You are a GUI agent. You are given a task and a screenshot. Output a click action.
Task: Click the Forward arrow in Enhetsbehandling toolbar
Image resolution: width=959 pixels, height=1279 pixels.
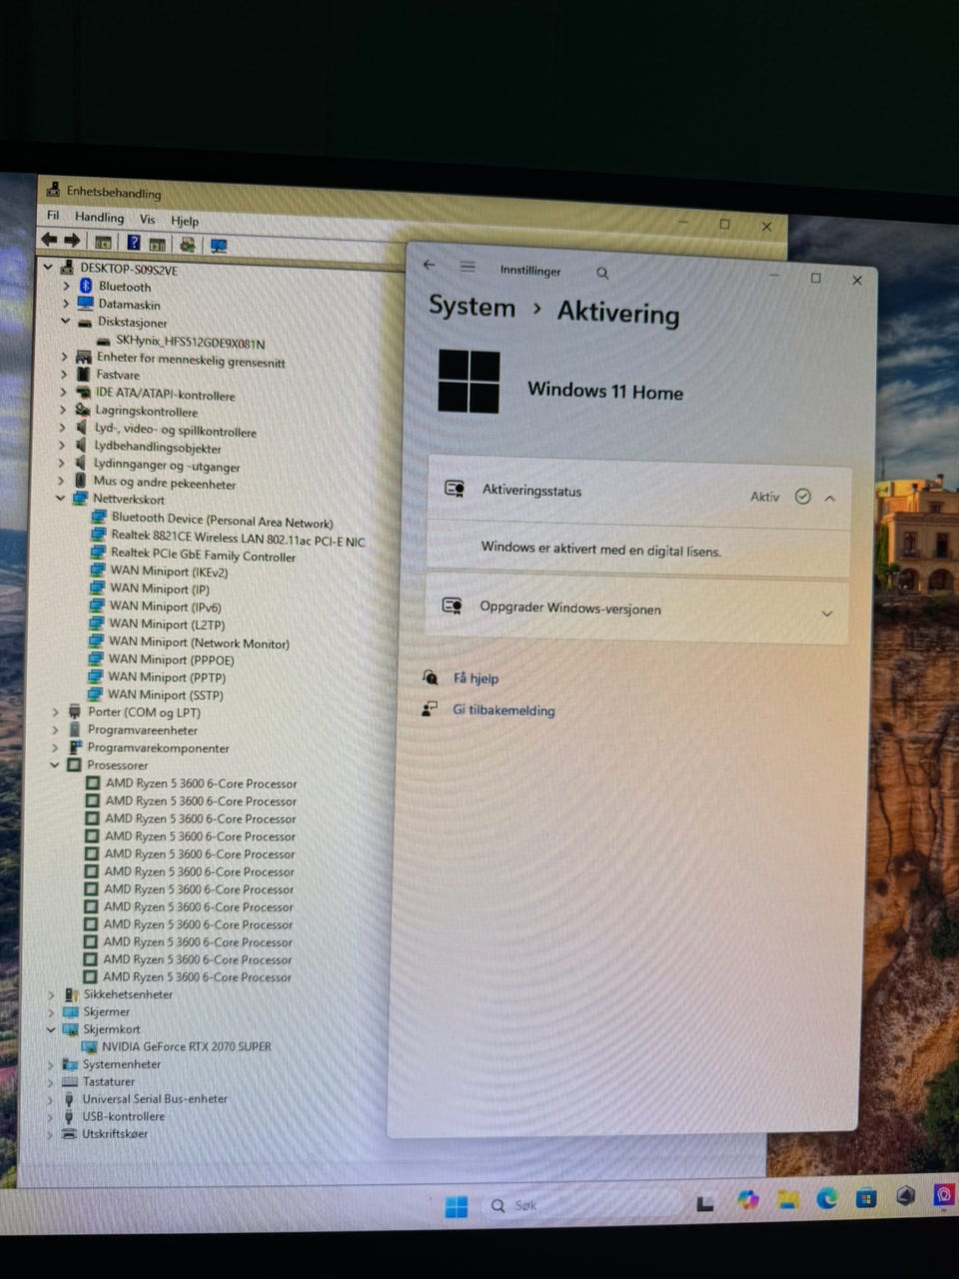click(x=72, y=241)
